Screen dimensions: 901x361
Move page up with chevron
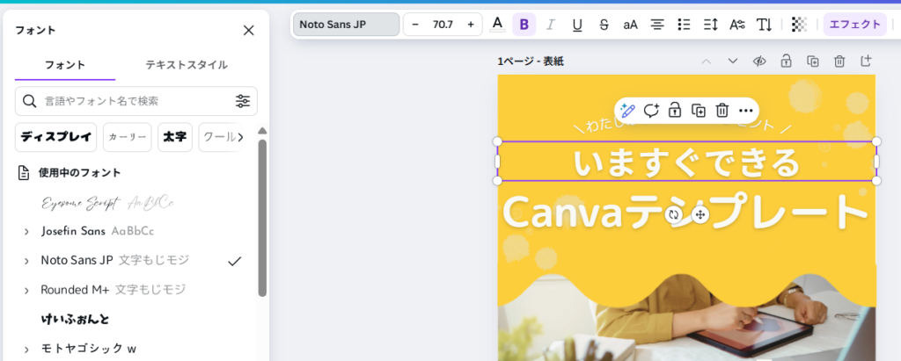pyautogui.click(x=707, y=61)
